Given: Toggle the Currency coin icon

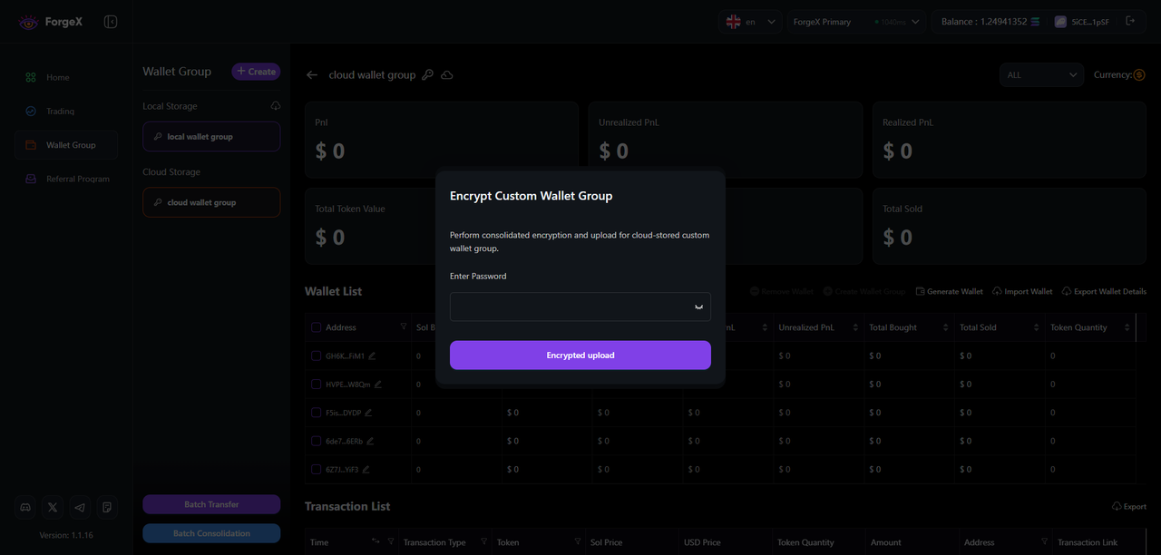Looking at the screenshot, I should pyautogui.click(x=1139, y=75).
